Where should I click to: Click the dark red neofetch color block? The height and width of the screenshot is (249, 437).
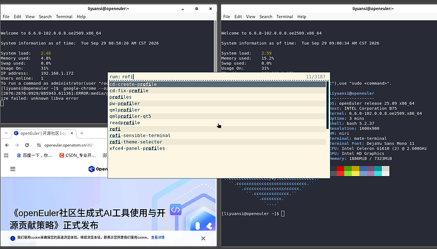[340, 169]
